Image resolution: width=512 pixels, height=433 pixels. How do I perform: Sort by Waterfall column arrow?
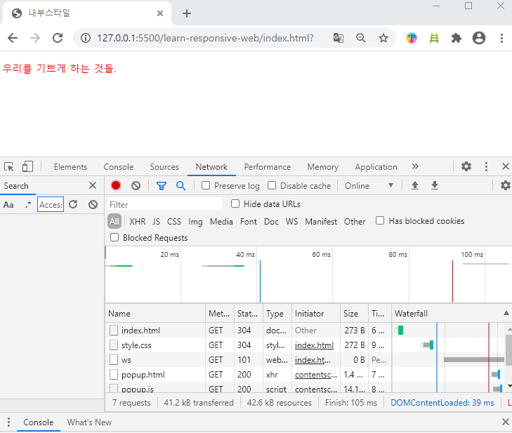pyautogui.click(x=506, y=313)
